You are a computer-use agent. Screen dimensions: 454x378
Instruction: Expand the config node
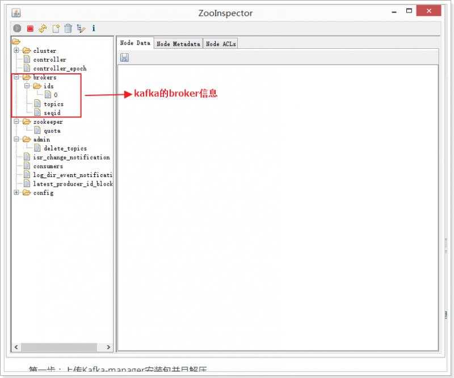(x=16, y=192)
